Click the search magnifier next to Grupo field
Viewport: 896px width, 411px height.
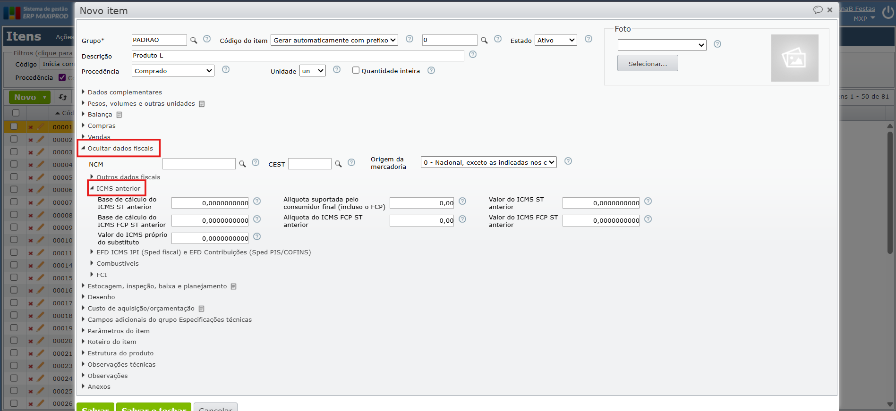click(194, 41)
